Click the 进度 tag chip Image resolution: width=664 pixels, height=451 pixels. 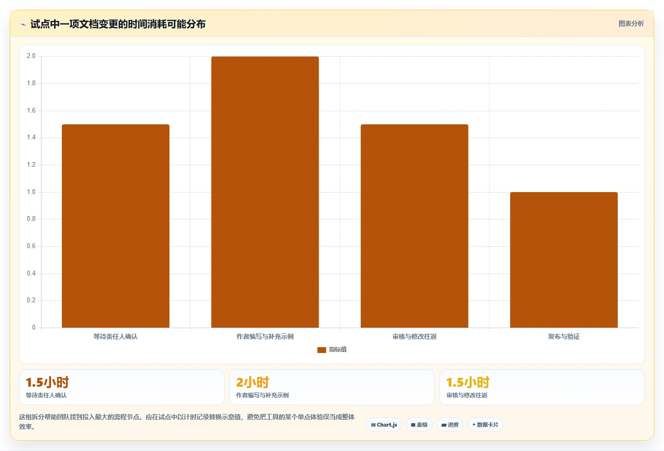[450, 425]
